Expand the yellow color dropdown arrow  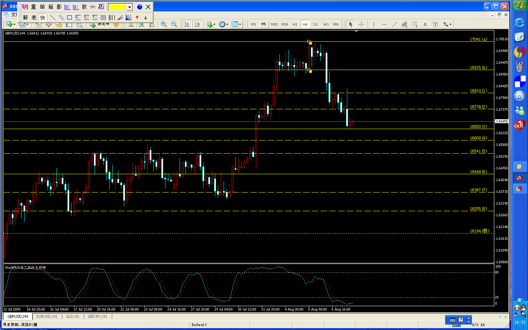pyautogui.click(x=129, y=7)
